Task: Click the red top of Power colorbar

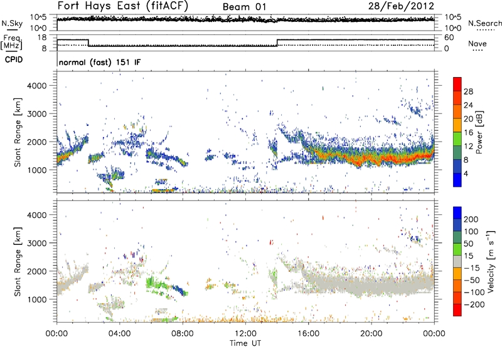Action: (x=457, y=84)
